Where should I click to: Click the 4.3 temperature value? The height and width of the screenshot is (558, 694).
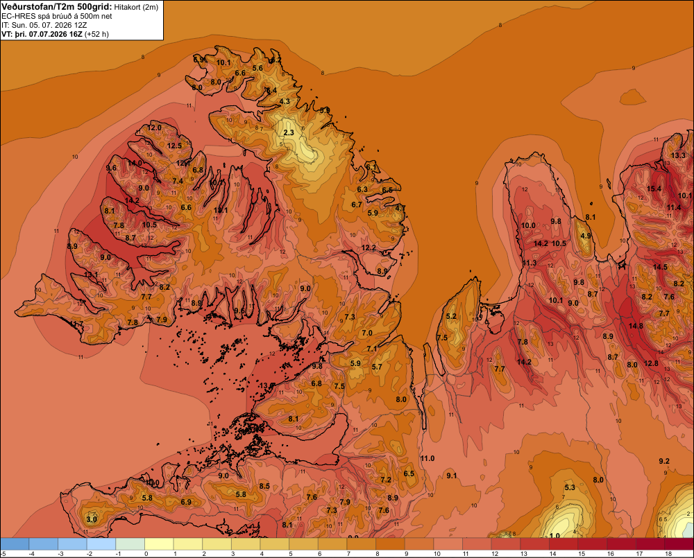pos(284,101)
